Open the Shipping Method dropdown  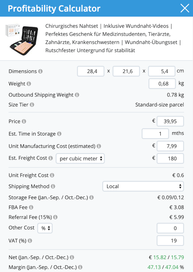[143, 186]
